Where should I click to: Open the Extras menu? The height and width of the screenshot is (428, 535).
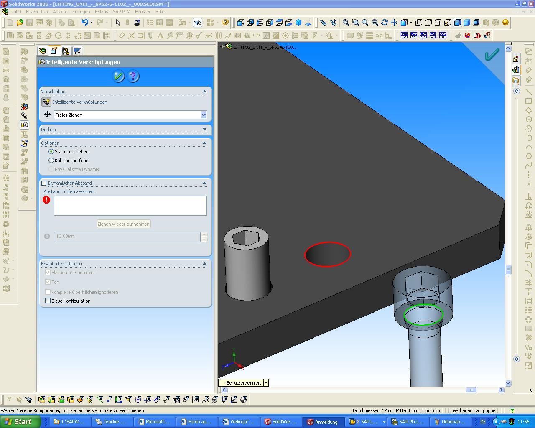coord(101,12)
